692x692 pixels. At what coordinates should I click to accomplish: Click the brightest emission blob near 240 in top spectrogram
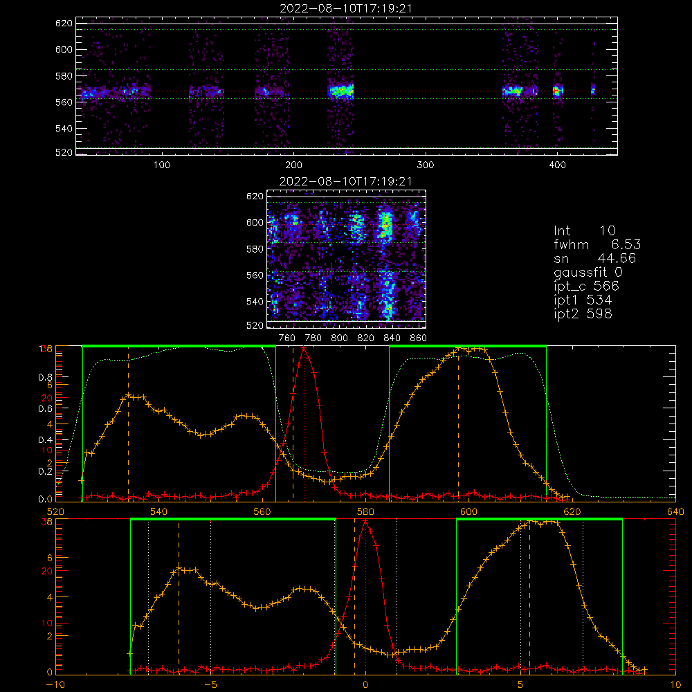pyautogui.click(x=340, y=91)
